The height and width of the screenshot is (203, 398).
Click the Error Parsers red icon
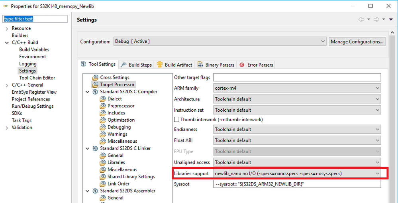[x=242, y=65]
